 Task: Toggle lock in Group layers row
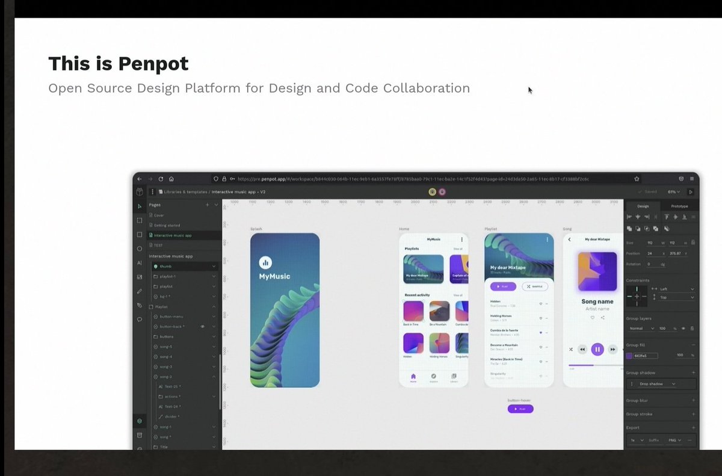click(x=692, y=329)
